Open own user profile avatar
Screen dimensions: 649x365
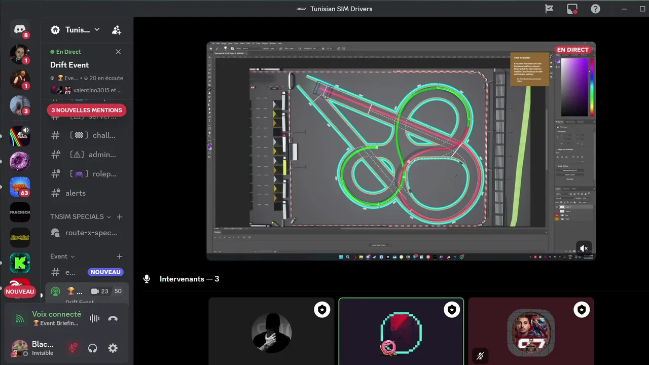(x=19, y=348)
